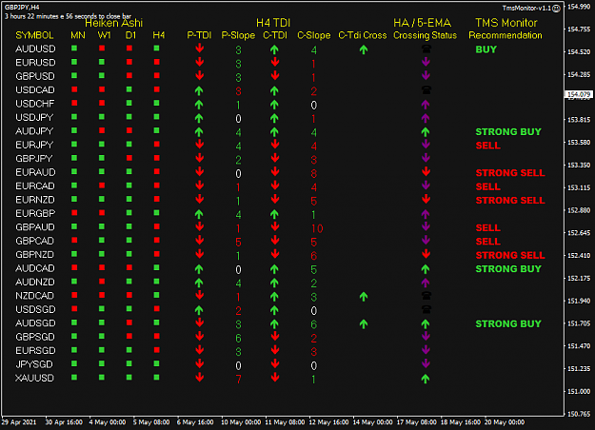Screen dimensions: 595x430
Task: Click the EURCAD W1 red Heiken Ashi square
Action: click(x=102, y=186)
